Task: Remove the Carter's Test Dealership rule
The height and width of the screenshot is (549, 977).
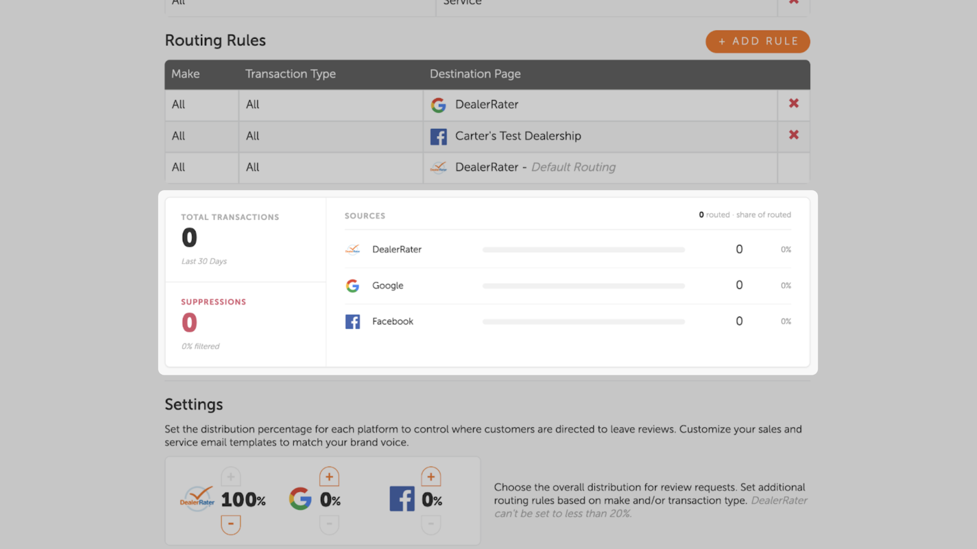Action: 794,135
